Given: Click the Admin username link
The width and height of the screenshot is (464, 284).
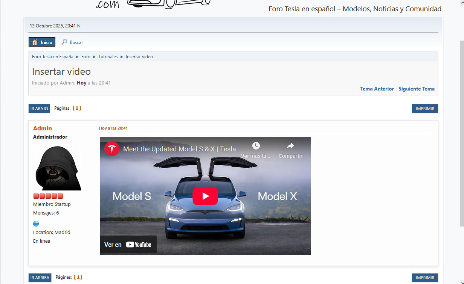Looking at the screenshot, I should [x=43, y=128].
